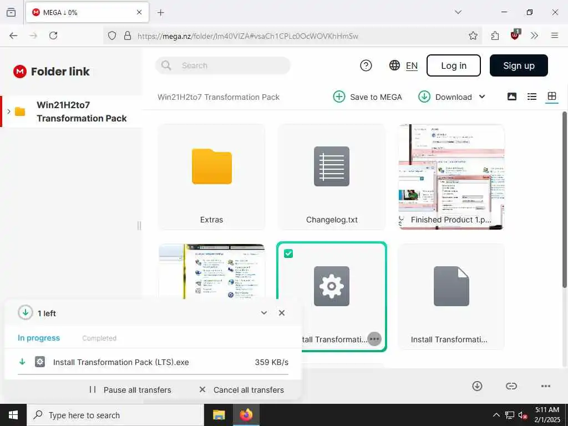Click the transfer widget download status icon

pos(26,313)
